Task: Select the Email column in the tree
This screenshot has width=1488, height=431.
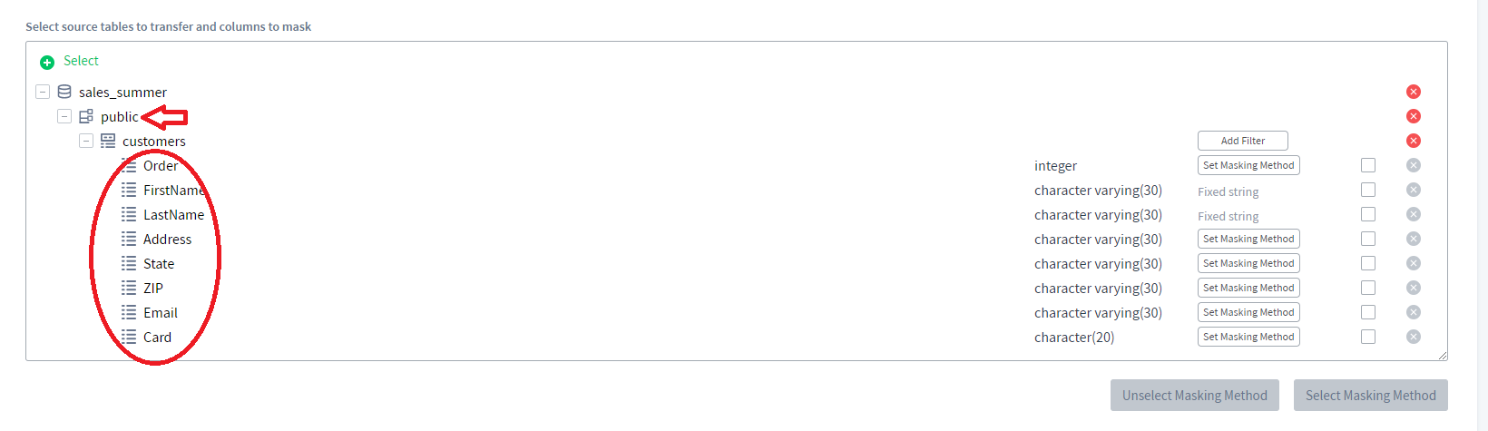Action: tap(161, 312)
